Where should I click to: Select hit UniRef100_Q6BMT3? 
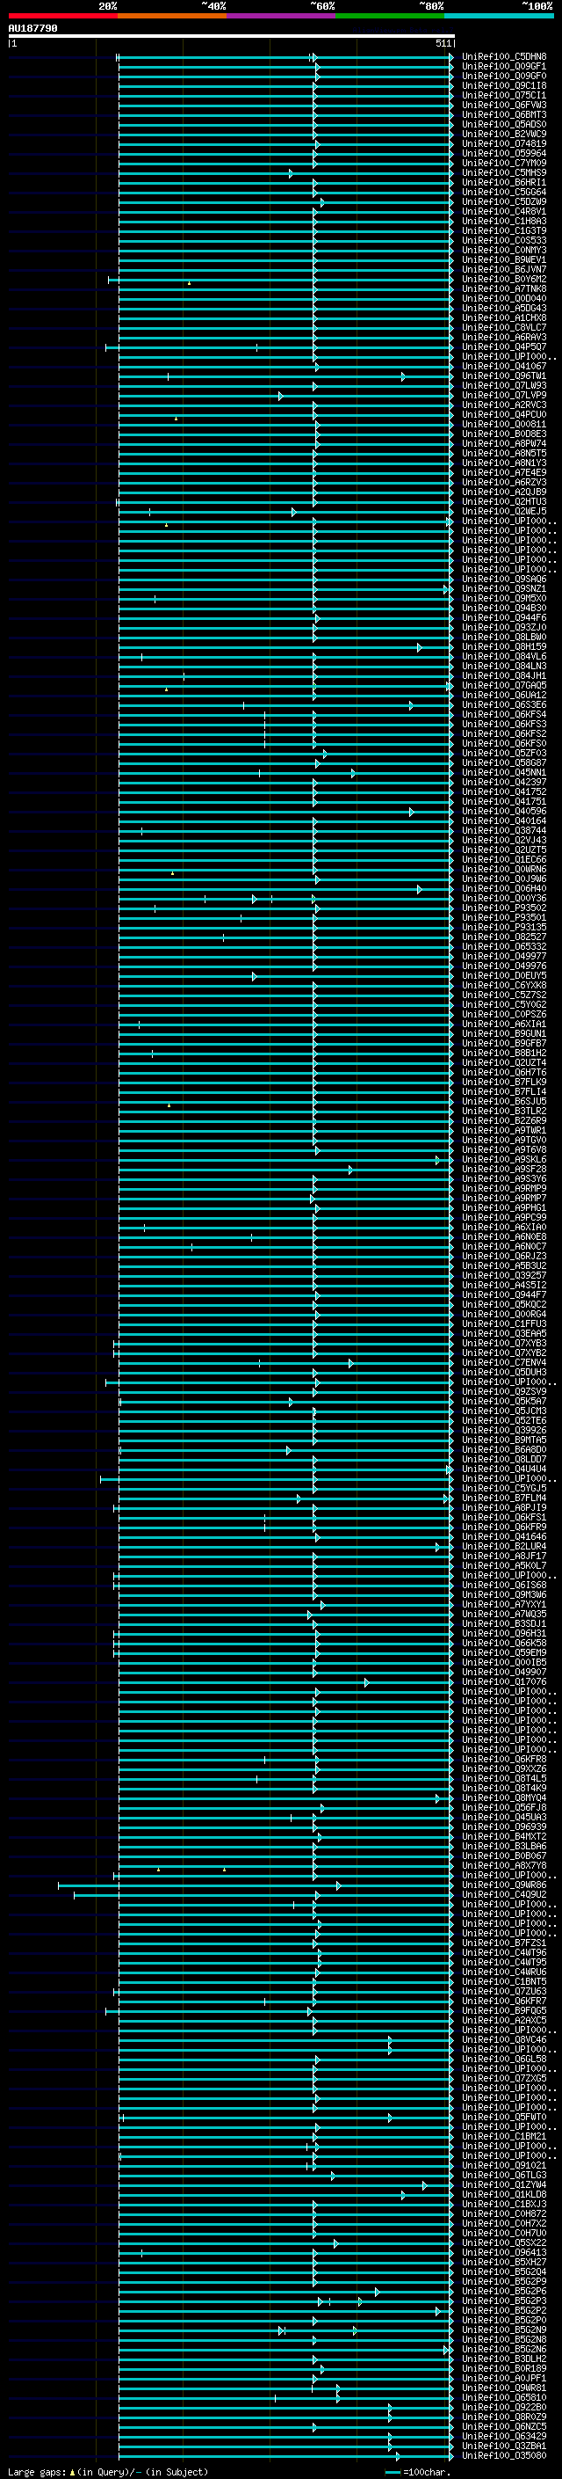pyautogui.click(x=504, y=114)
